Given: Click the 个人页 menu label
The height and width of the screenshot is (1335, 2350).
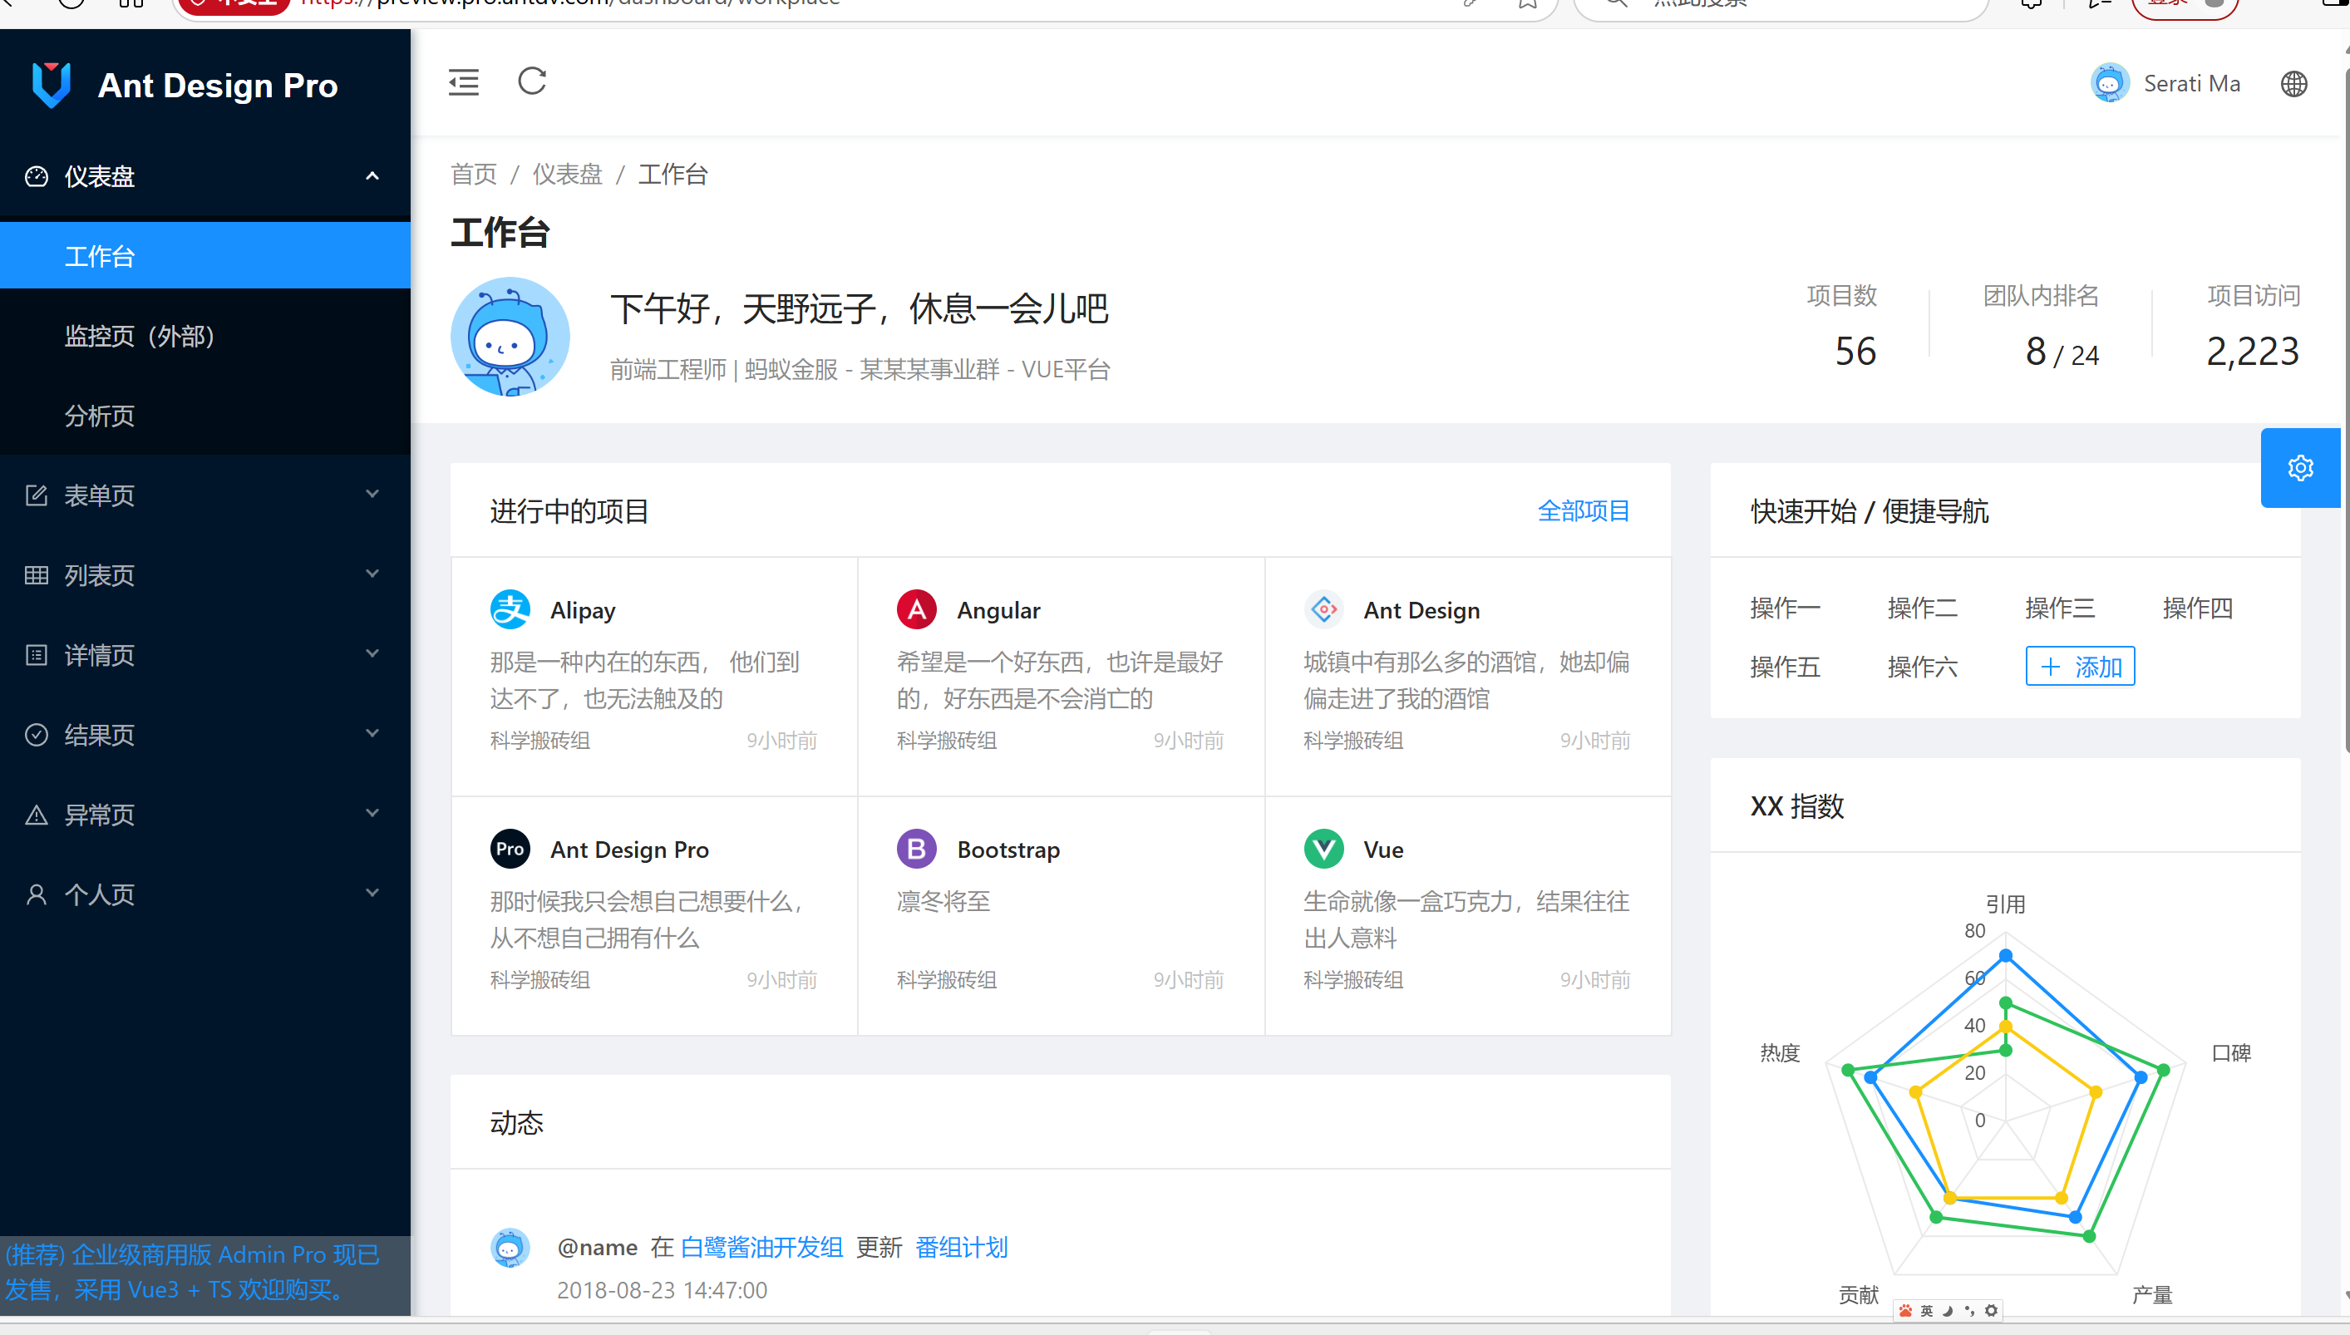Looking at the screenshot, I should pyautogui.click(x=99, y=894).
